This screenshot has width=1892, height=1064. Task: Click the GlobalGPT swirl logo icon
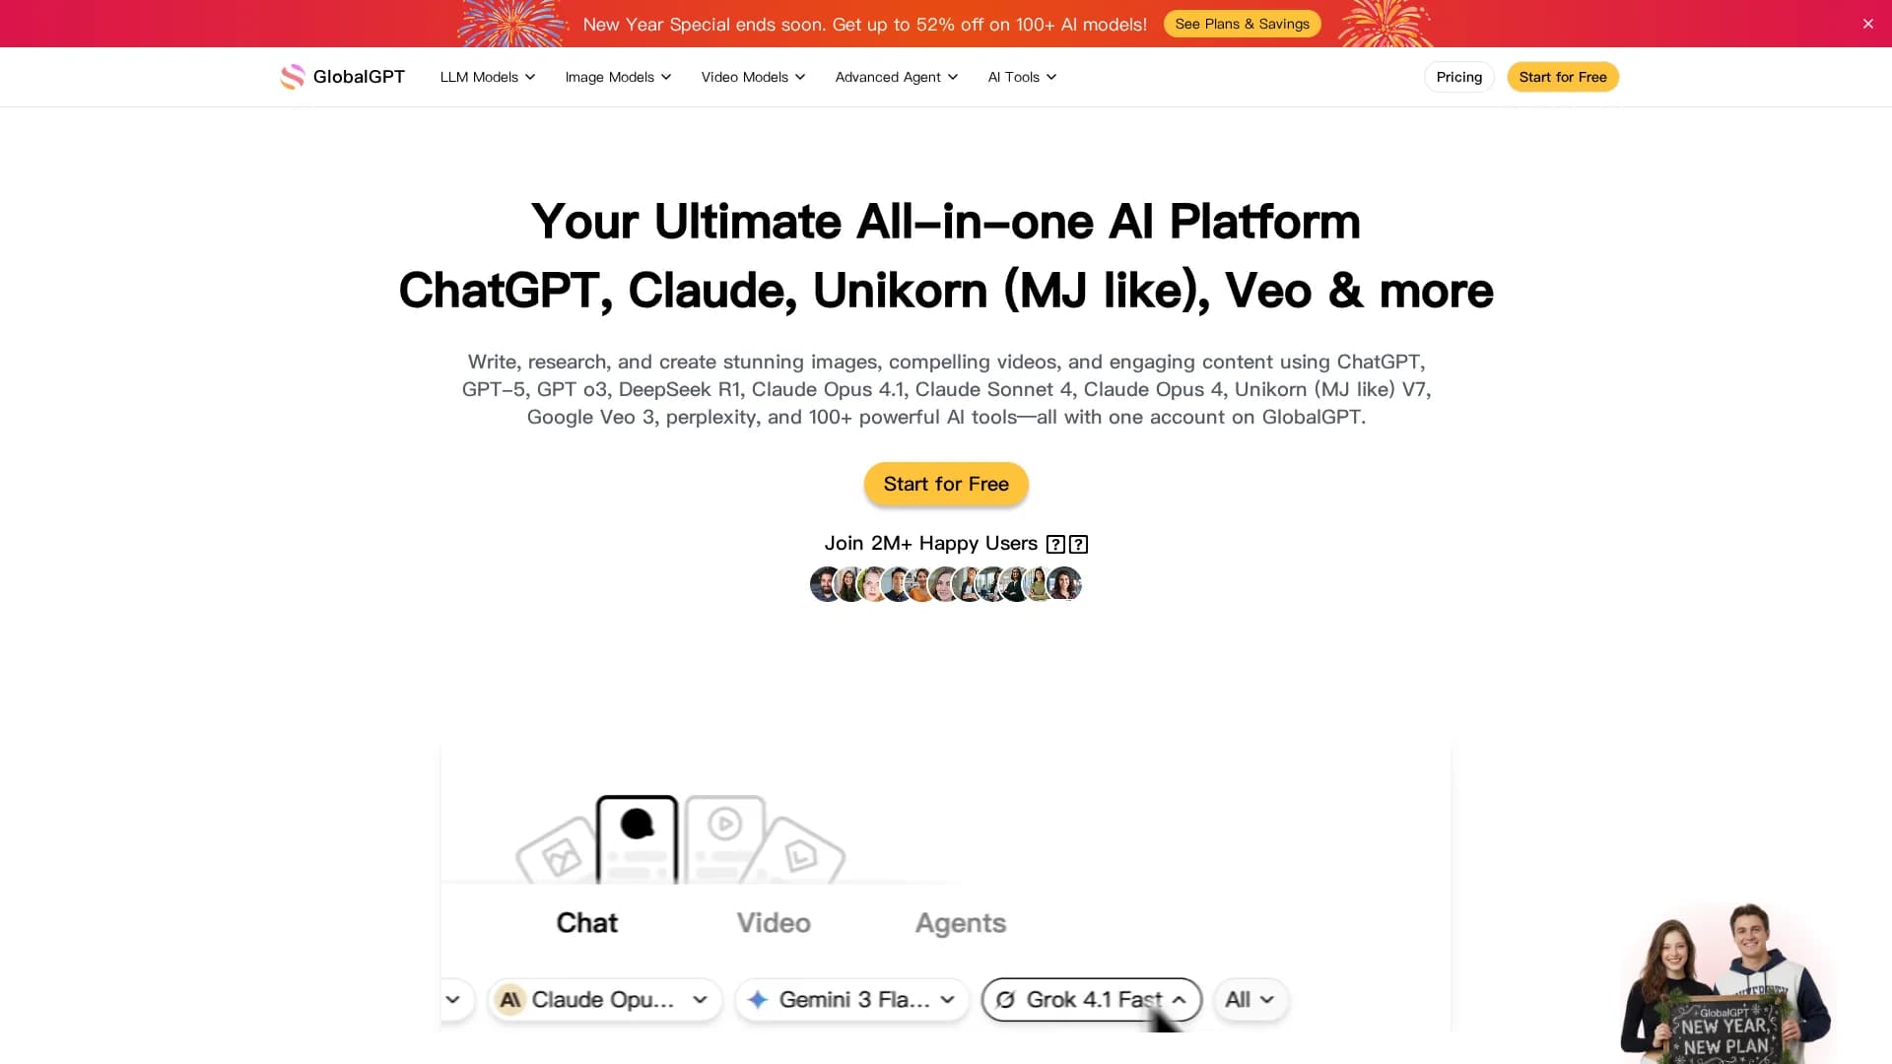coord(292,77)
